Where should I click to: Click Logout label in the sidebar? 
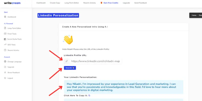click(x=10, y=78)
